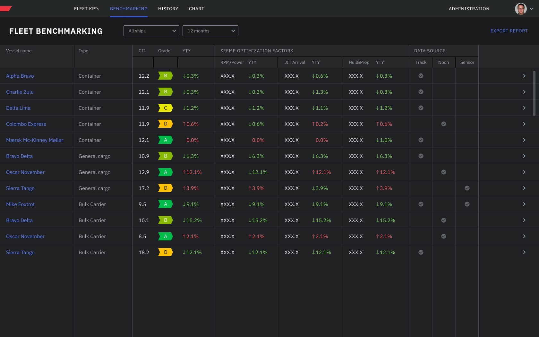The height and width of the screenshot is (337, 539).
Task: Switch to the Fleet KPIs tab
Action: coord(87,9)
